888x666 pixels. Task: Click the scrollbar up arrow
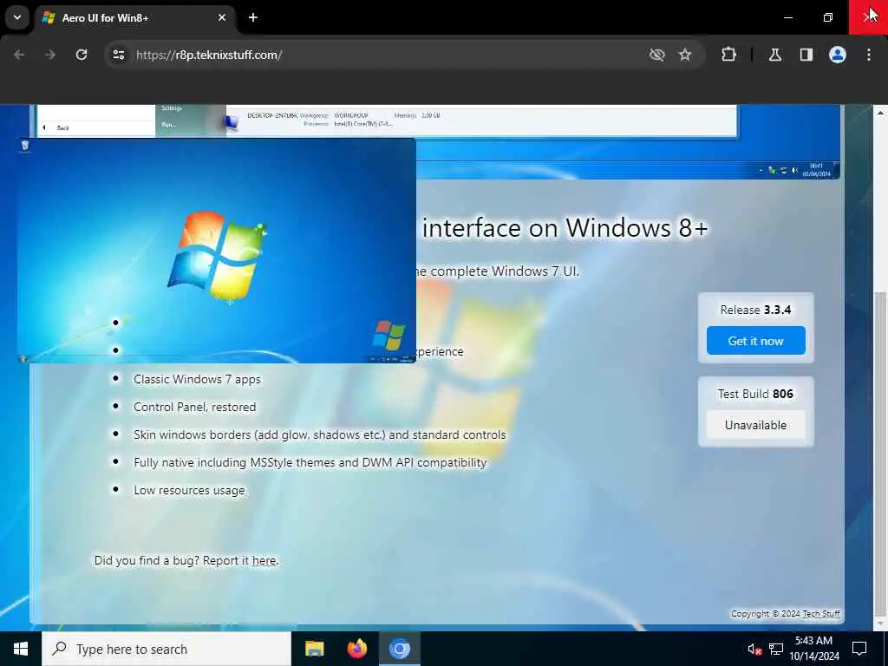(880, 114)
